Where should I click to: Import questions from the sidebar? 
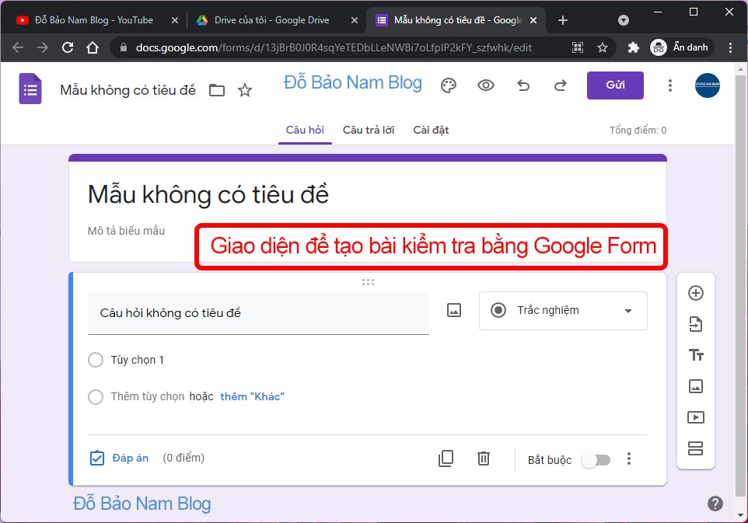click(696, 324)
